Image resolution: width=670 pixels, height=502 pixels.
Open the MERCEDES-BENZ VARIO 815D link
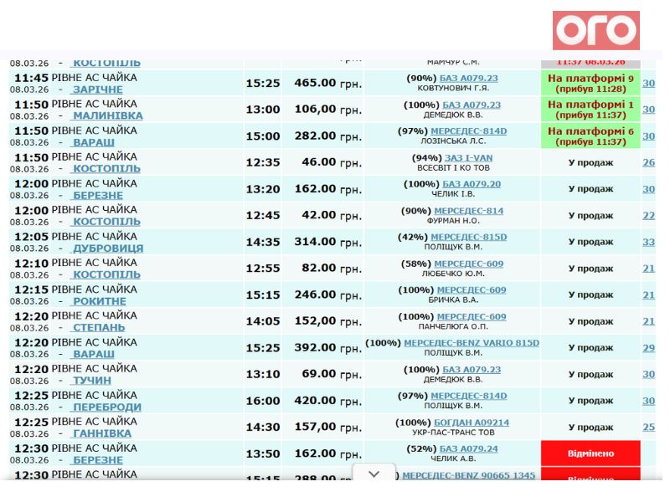[471, 343]
